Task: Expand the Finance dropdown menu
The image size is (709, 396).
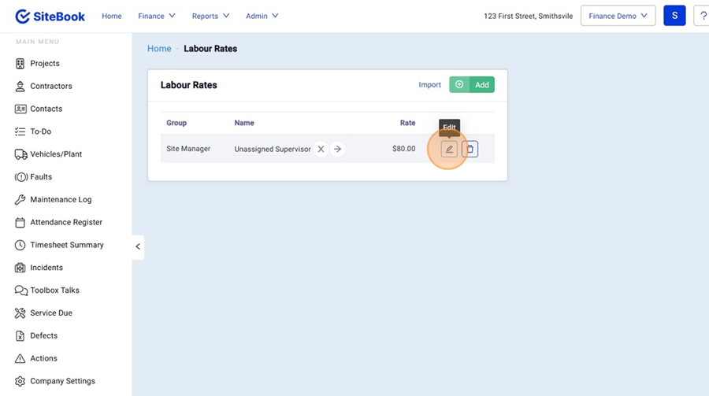Action: click(x=157, y=16)
